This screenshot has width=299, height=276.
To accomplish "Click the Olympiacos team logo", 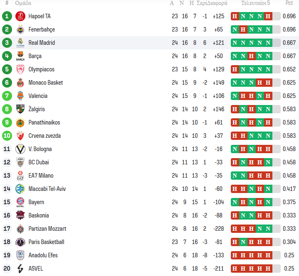I will 20,69.
